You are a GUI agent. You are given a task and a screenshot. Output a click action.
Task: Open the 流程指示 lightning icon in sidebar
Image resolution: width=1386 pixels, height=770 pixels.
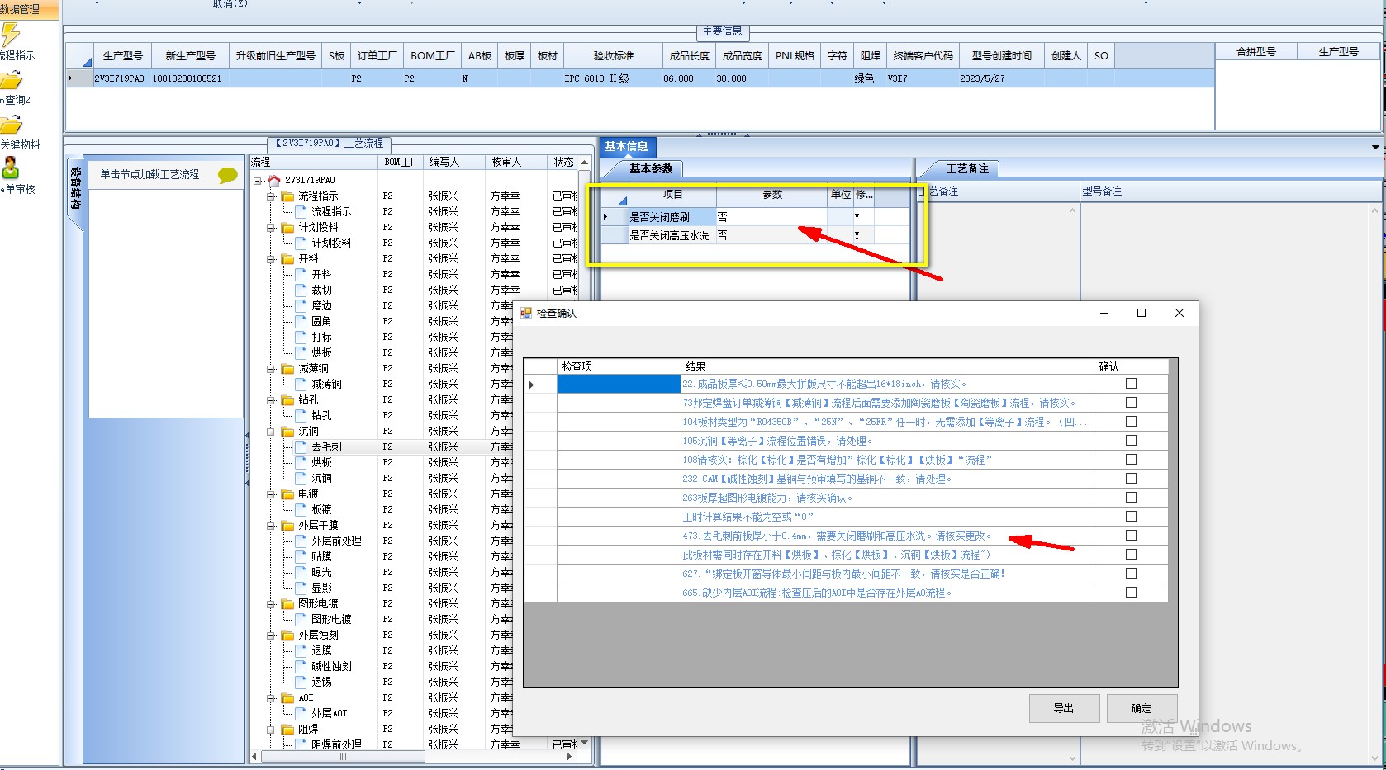[11, 35]
